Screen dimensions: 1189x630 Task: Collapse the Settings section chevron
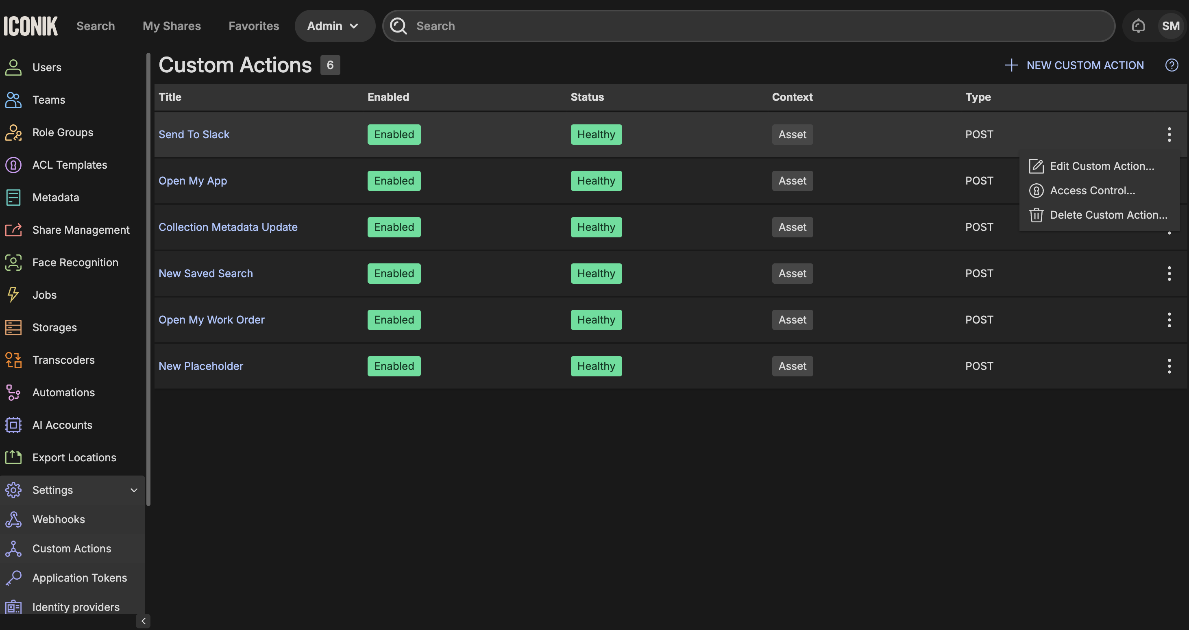(134, 490)
